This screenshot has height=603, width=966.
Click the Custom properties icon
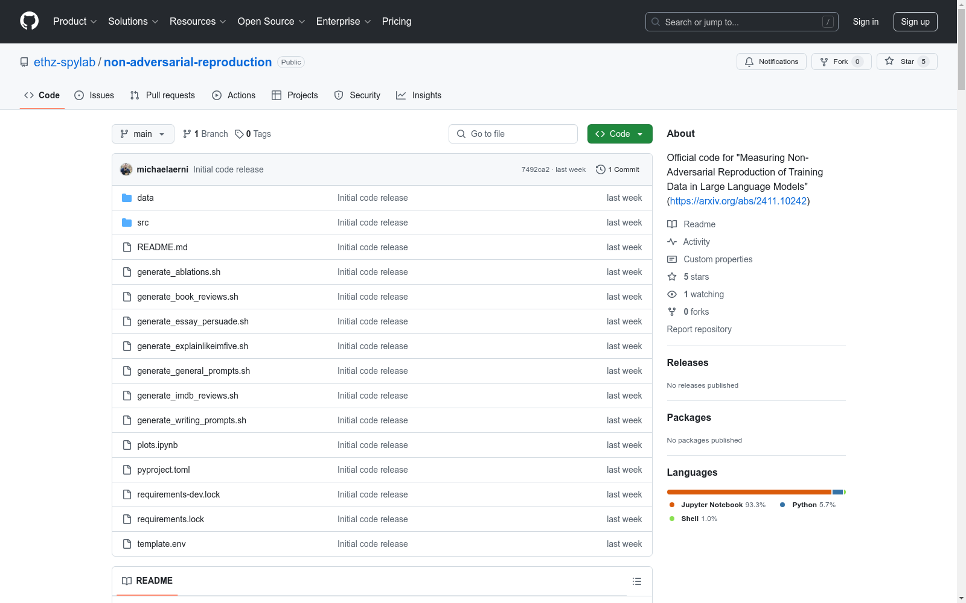click(x=672, y=259)
